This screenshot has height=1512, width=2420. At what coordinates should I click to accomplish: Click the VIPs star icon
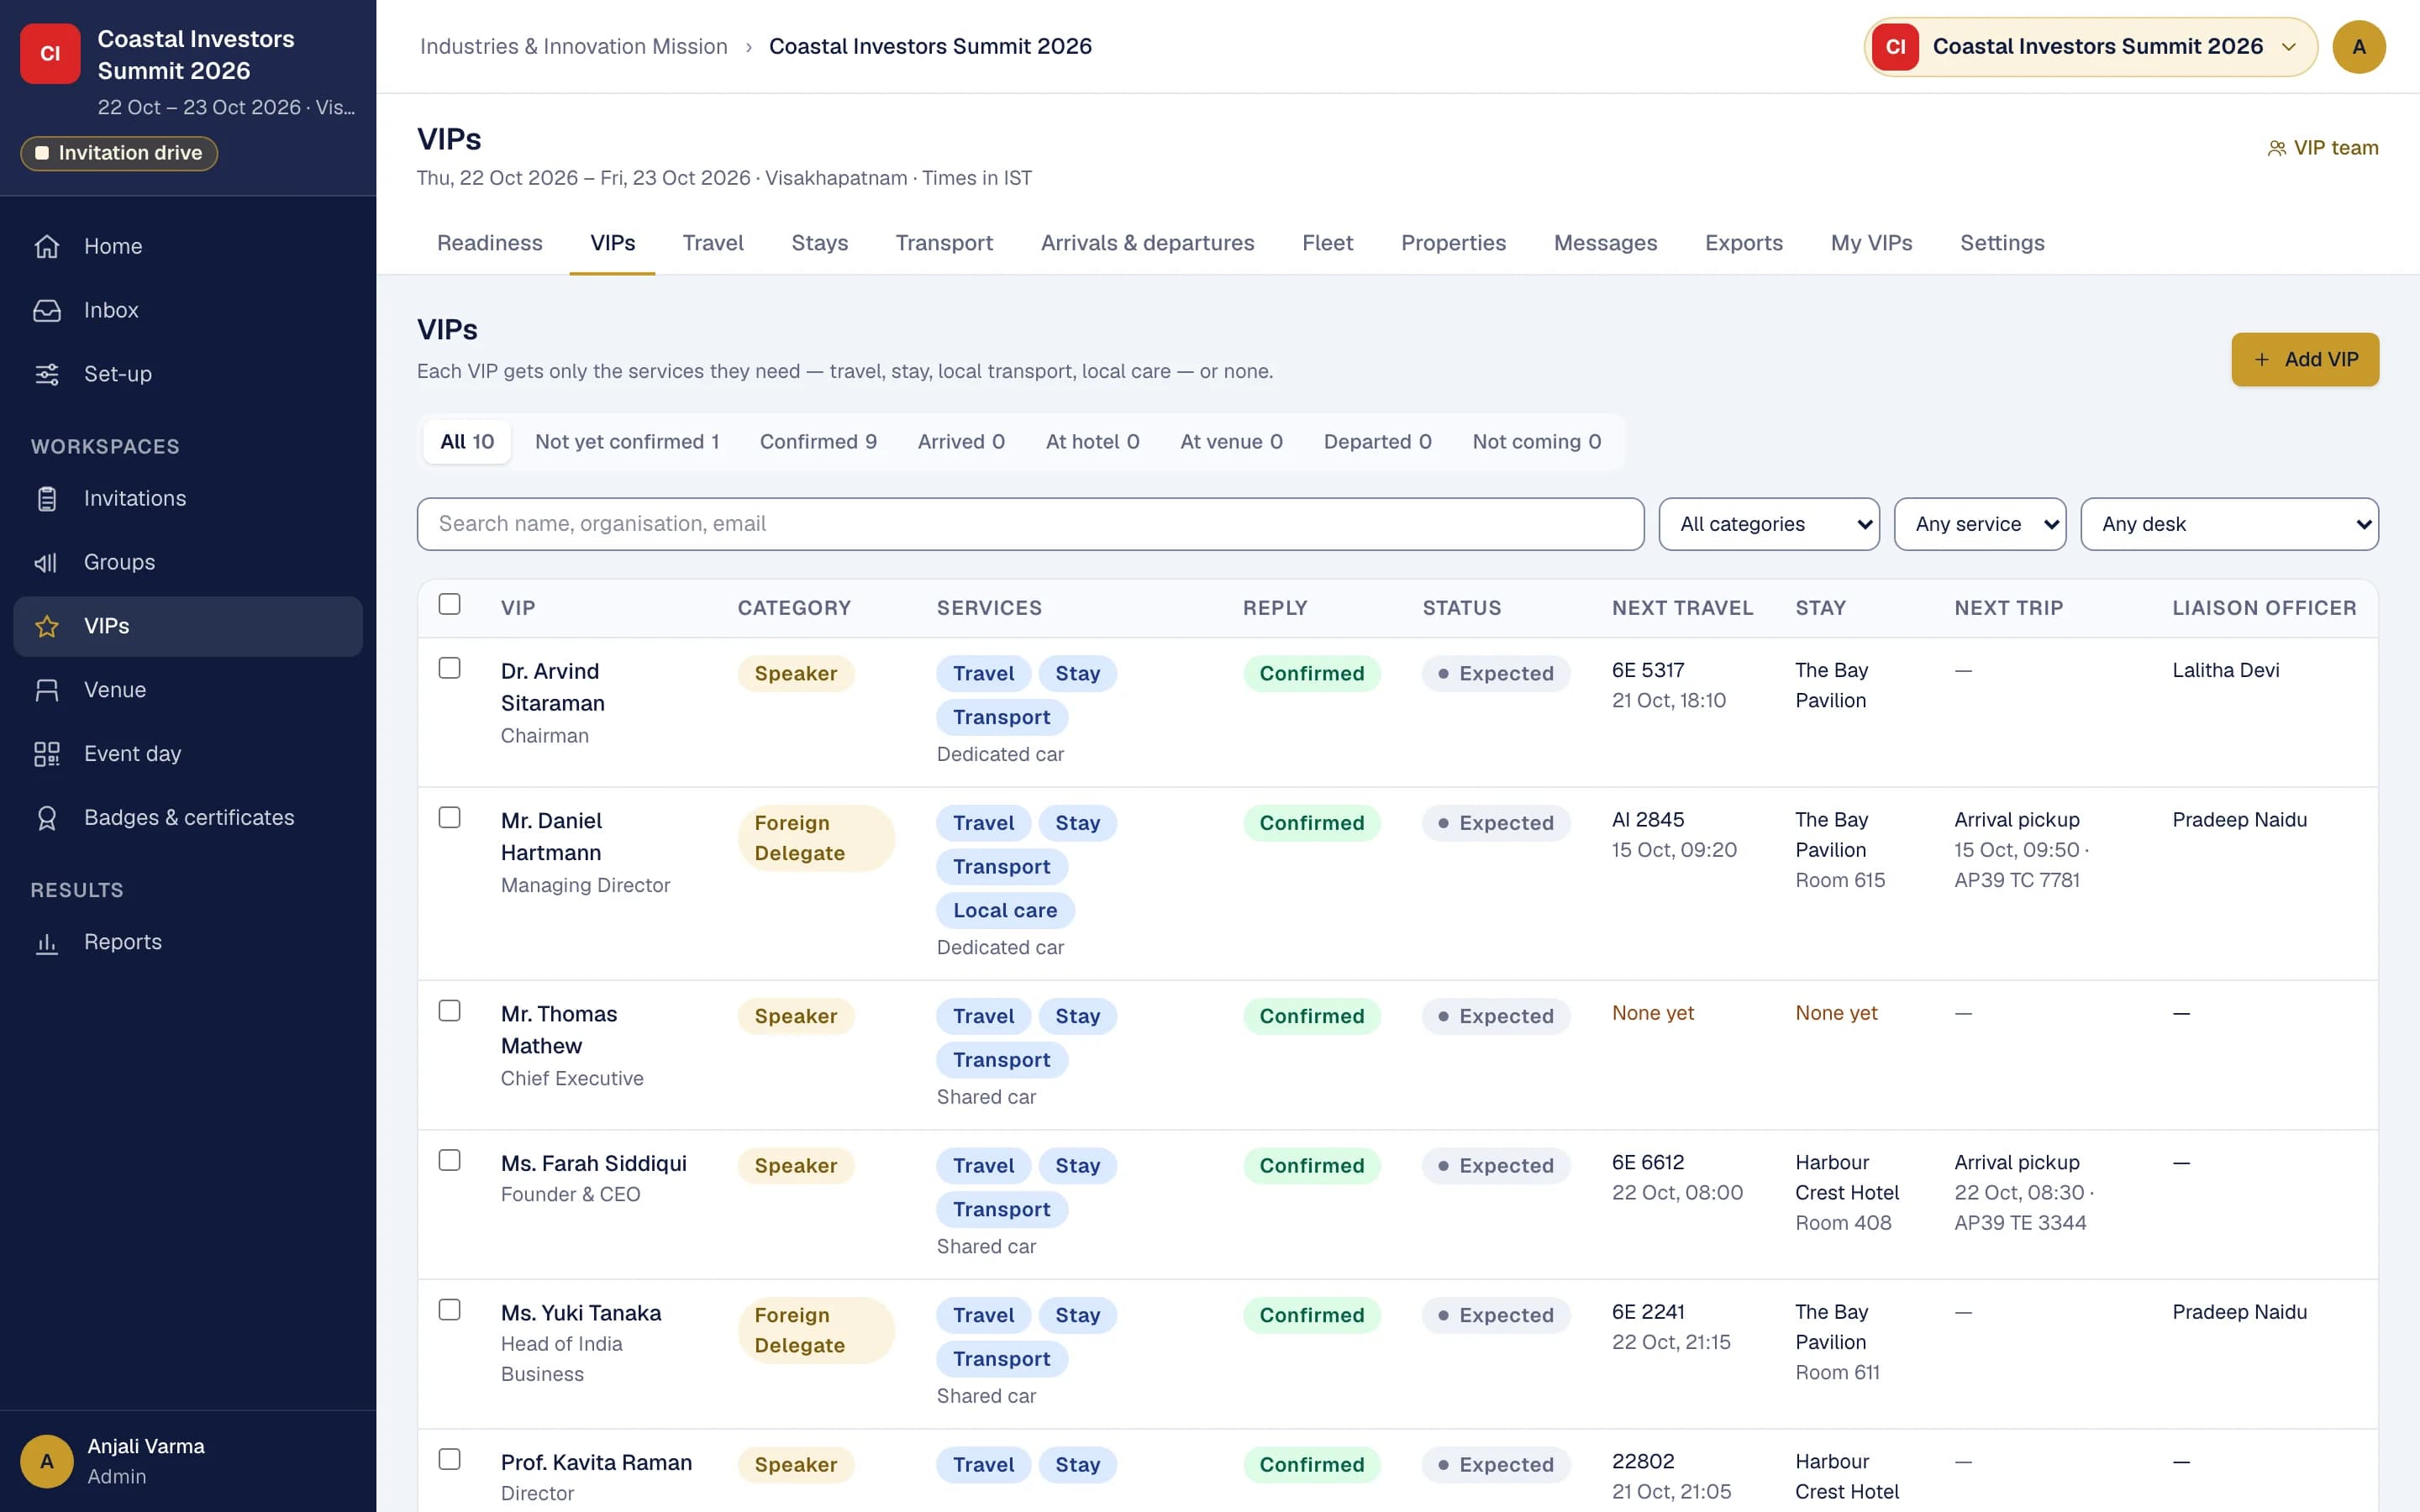pos(47,626)
